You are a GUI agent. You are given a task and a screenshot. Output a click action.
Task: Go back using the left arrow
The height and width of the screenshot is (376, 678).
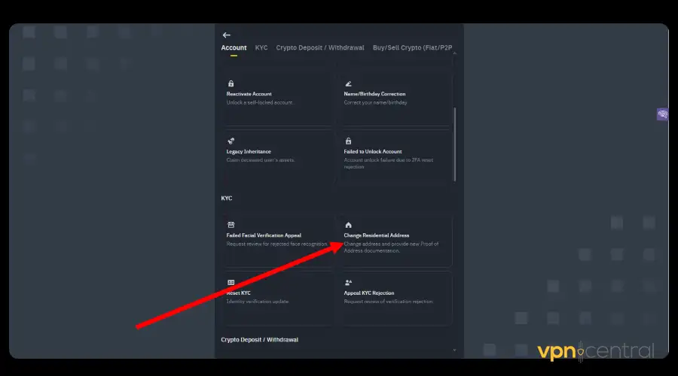click(226, 35)
